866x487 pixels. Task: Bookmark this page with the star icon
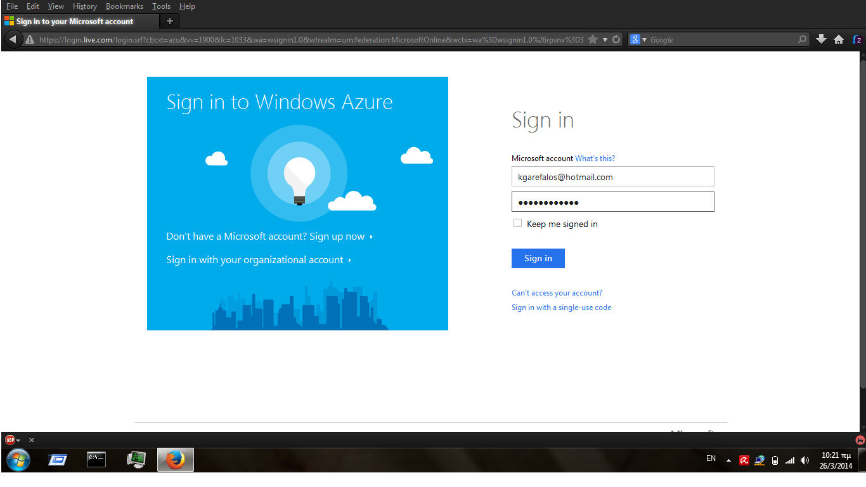[x=593, y=39]
